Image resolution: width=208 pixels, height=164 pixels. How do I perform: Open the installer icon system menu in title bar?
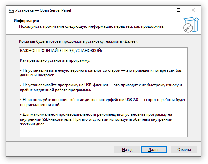click(11, 10)
